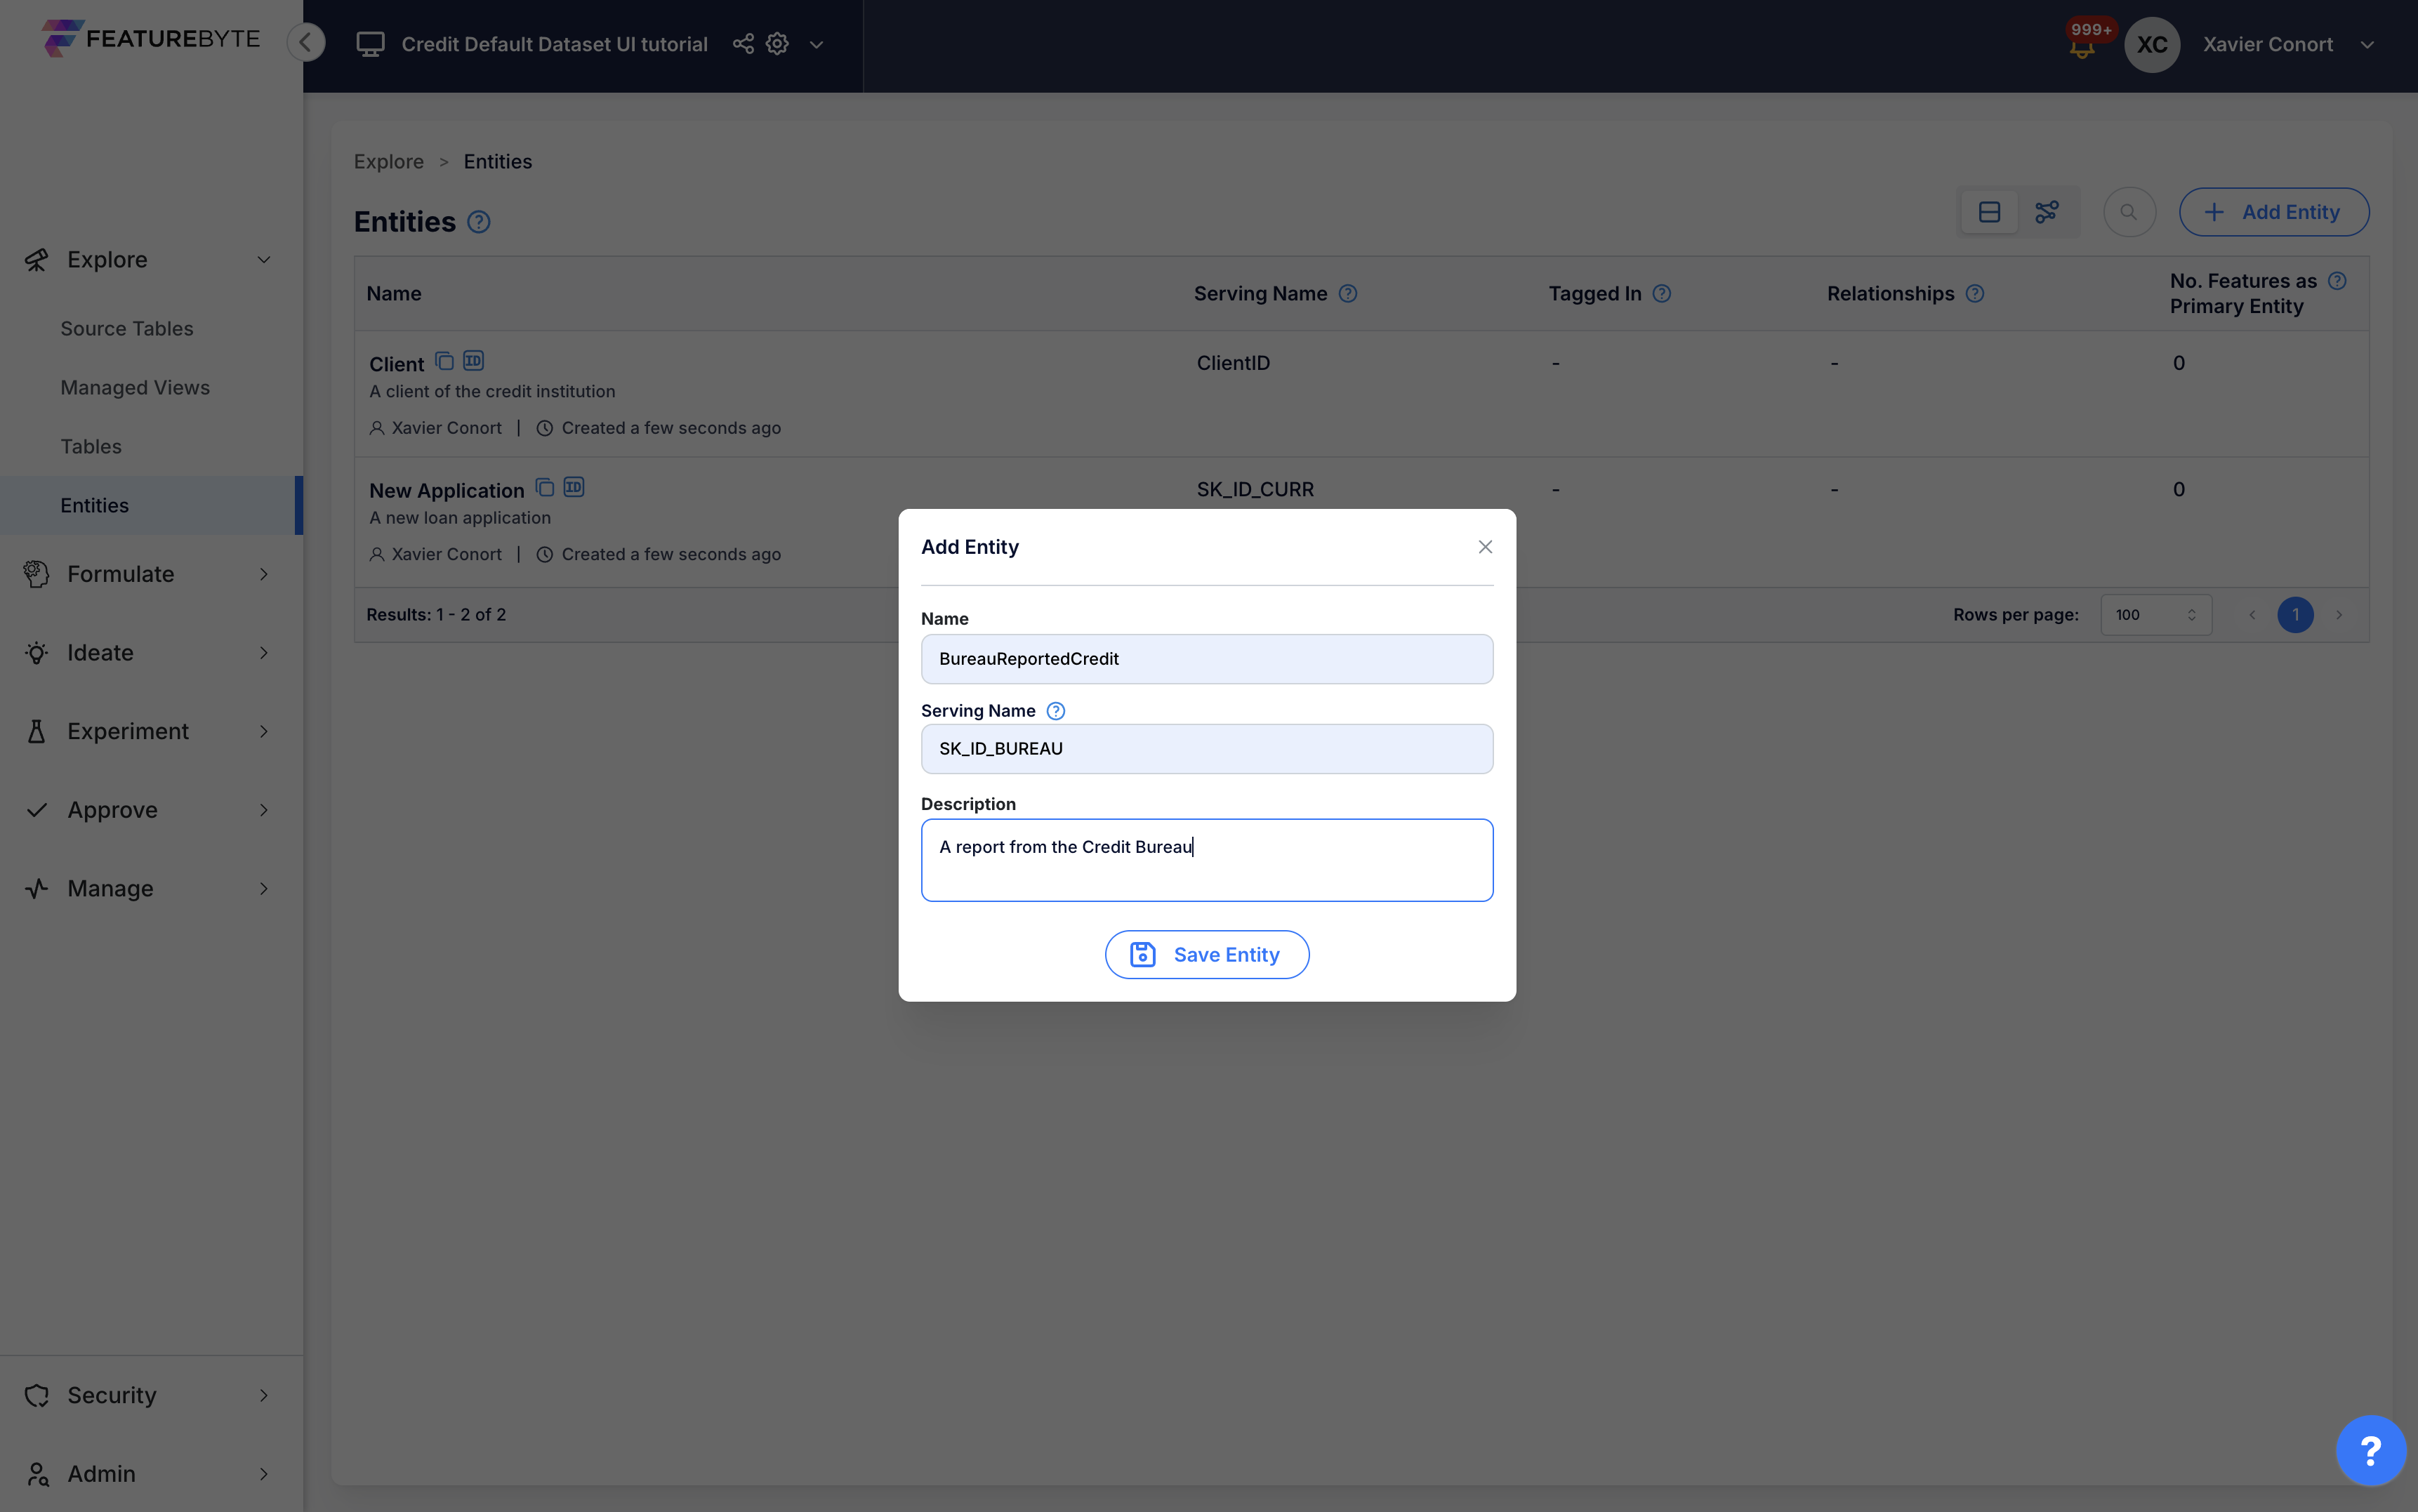Open the Entities relationships graph view
The height and width of the screenshot is (1512, 2418).
click(2047, 211)
